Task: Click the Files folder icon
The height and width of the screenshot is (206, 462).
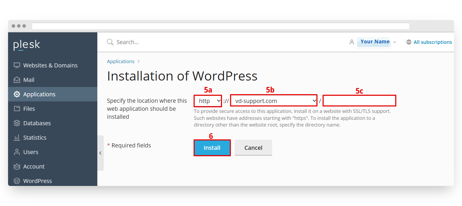Action: click(17, 109)
